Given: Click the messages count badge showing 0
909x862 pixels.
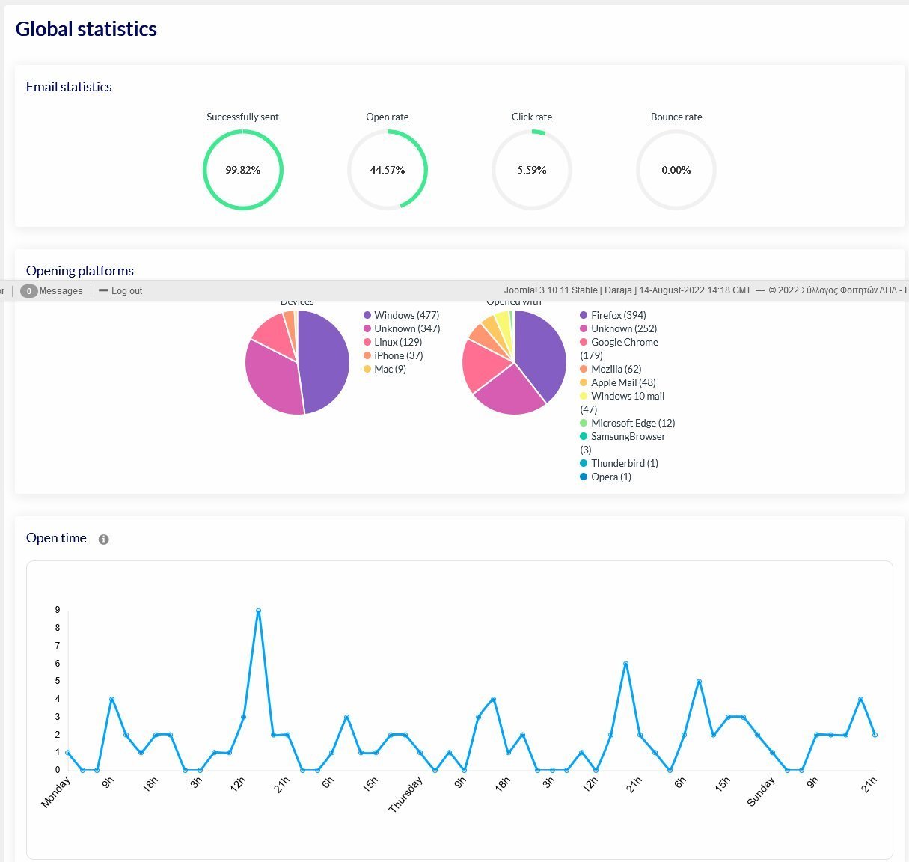Looking at the screenshot, I should click(29, 291).
